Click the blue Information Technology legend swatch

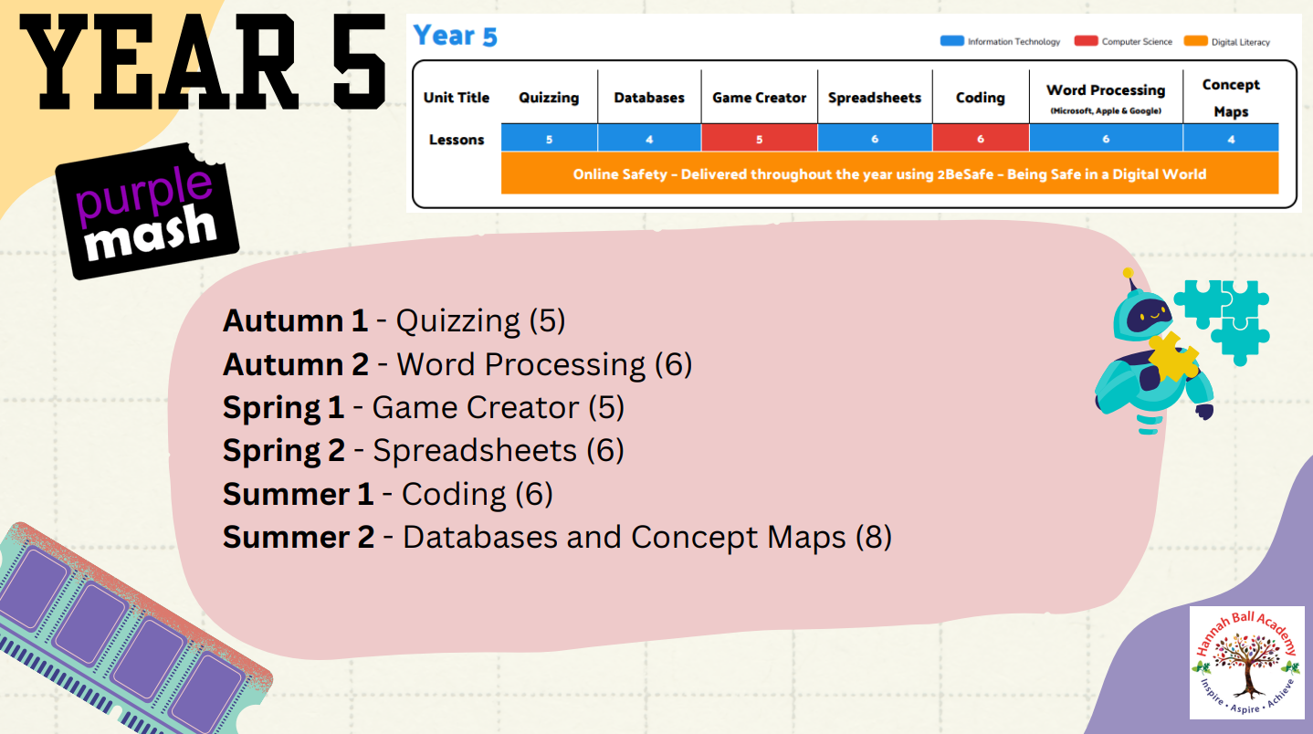tap(951, 41)
